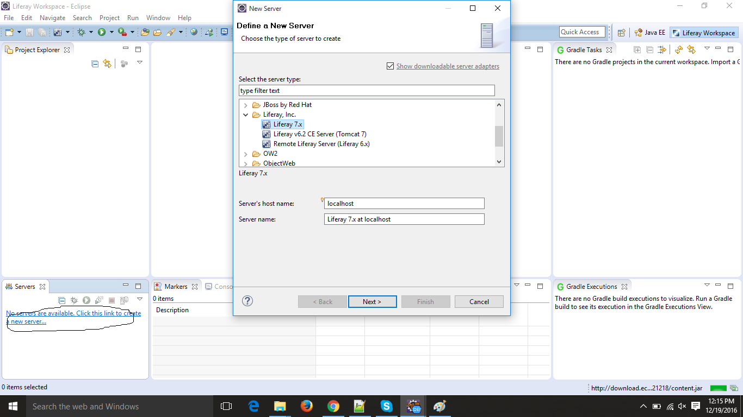This screenshot has width=743, height=417.
Task: Select the Debug server icon in Servers view
Action: coord(74,300)
